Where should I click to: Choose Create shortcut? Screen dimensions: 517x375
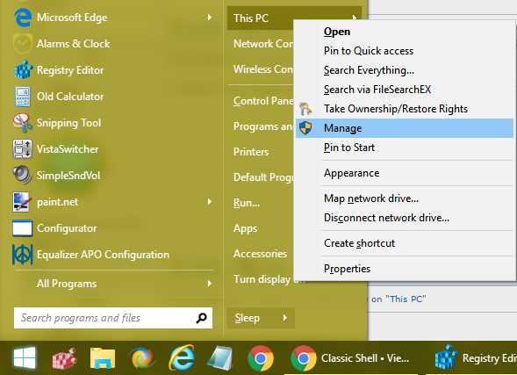(405, 243)
